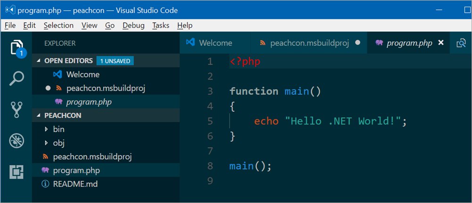The width and height of the screenshot is (472, 203).
Task: Switch to the Welcome tab
Action: (215, 43)
